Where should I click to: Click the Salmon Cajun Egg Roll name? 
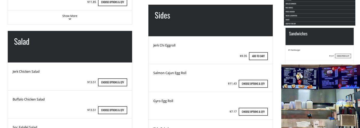point(170,73)
